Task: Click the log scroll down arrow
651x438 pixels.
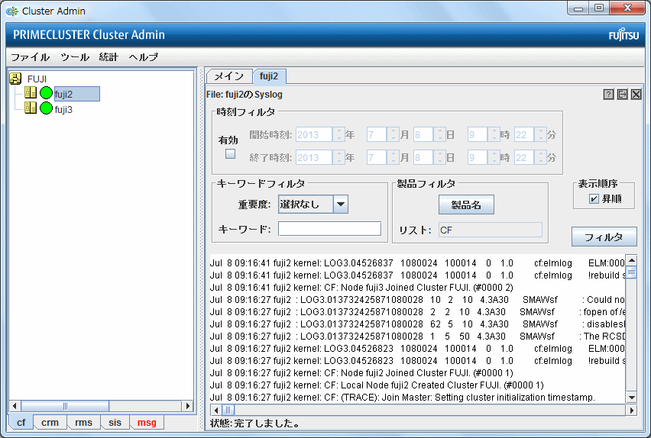Action: (631, 398)
